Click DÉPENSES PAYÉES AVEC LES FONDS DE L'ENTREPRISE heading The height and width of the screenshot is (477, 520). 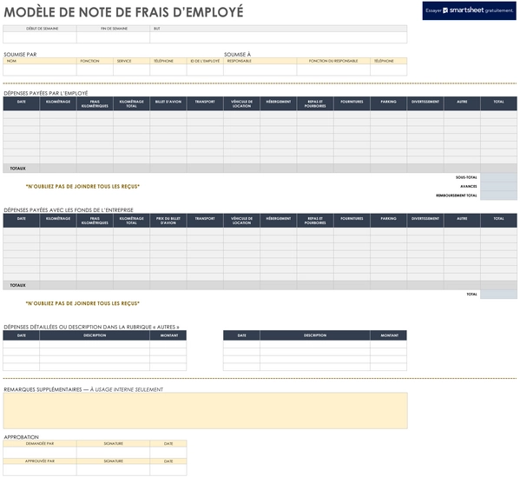coord(69,210)
